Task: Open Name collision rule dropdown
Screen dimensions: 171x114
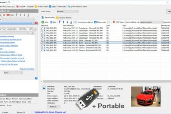Action: click(x=152, y=22)
